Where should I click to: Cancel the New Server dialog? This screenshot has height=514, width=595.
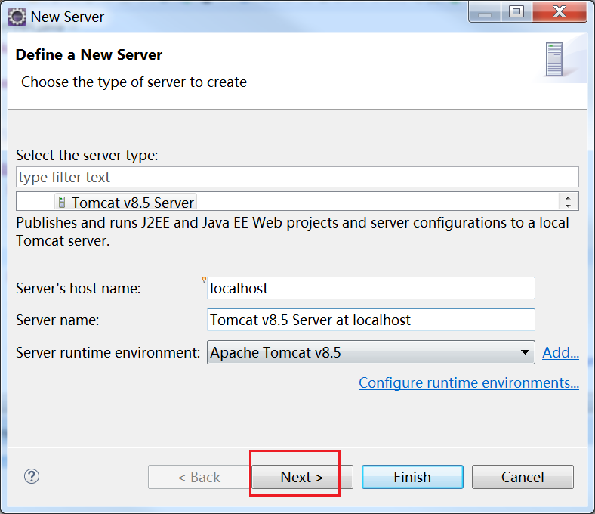coord(523,477)
